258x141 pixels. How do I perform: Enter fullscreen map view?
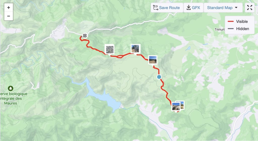[250, 8]
